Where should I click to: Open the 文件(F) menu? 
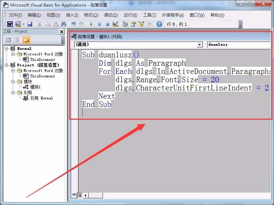[x=15, y=15]
